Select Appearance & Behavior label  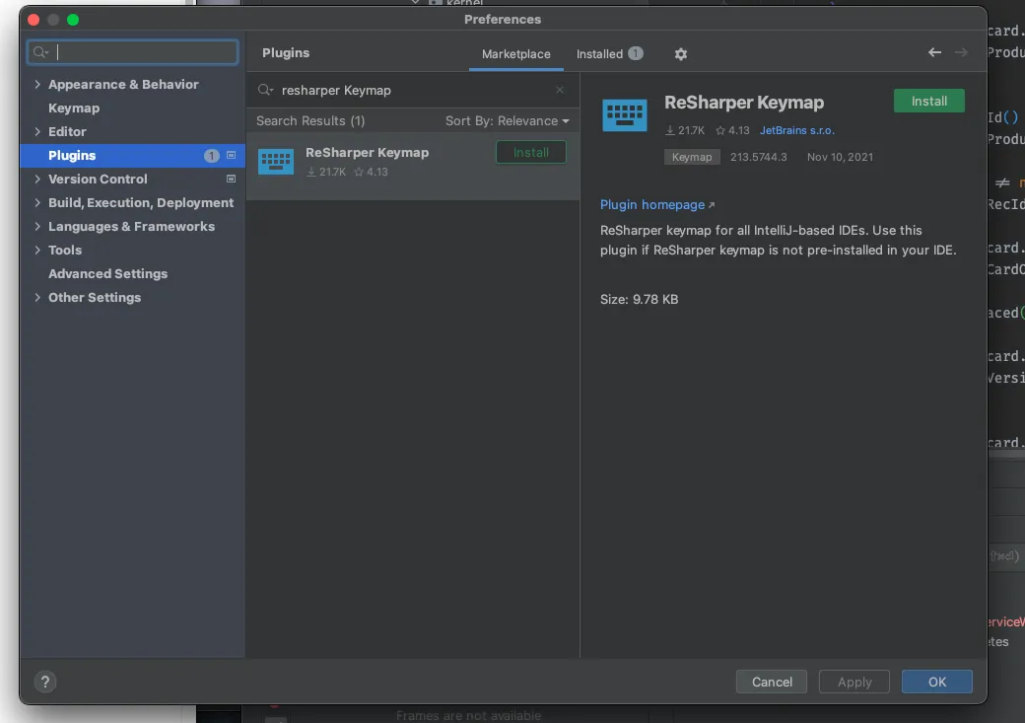click(x=123, y=85)
